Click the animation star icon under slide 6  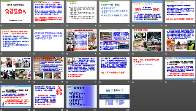point(166,26)
